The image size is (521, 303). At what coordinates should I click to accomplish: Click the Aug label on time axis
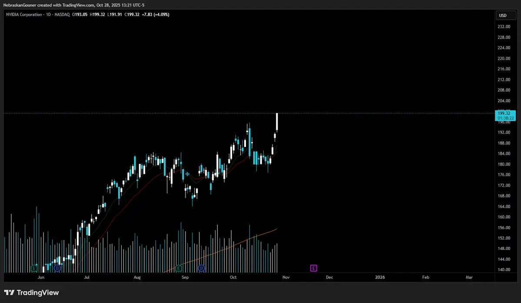pos(137,277)
